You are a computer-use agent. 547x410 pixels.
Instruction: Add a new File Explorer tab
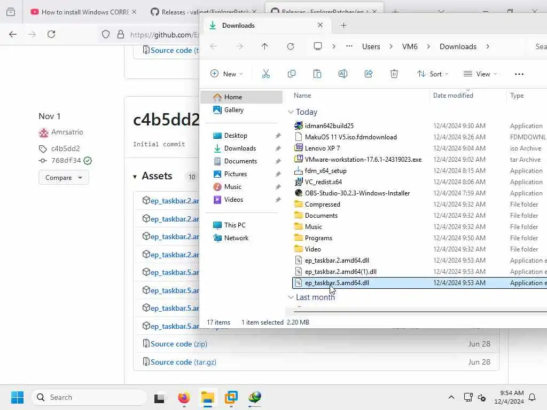point(343,26)
